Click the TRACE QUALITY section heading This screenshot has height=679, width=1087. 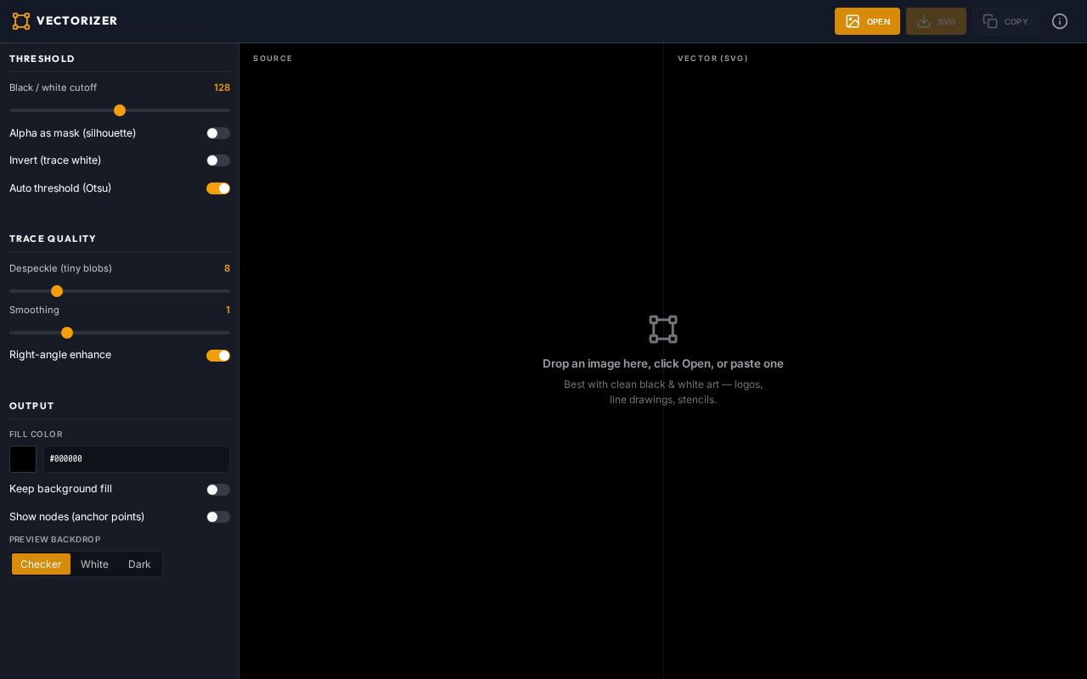pos(53,238)
